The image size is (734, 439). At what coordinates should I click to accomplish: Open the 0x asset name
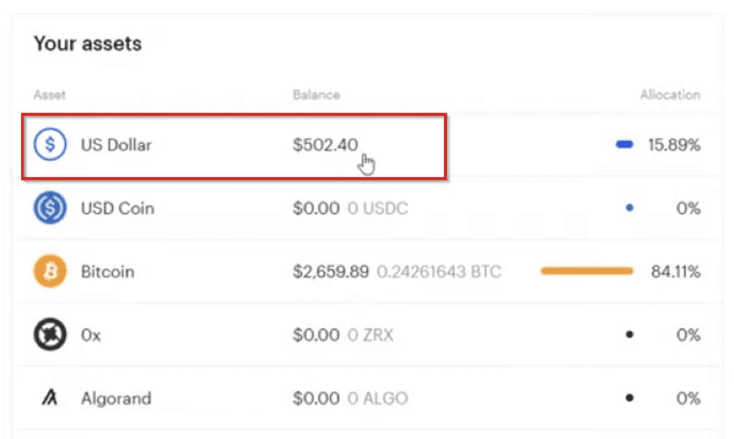(x=91, y=335)
